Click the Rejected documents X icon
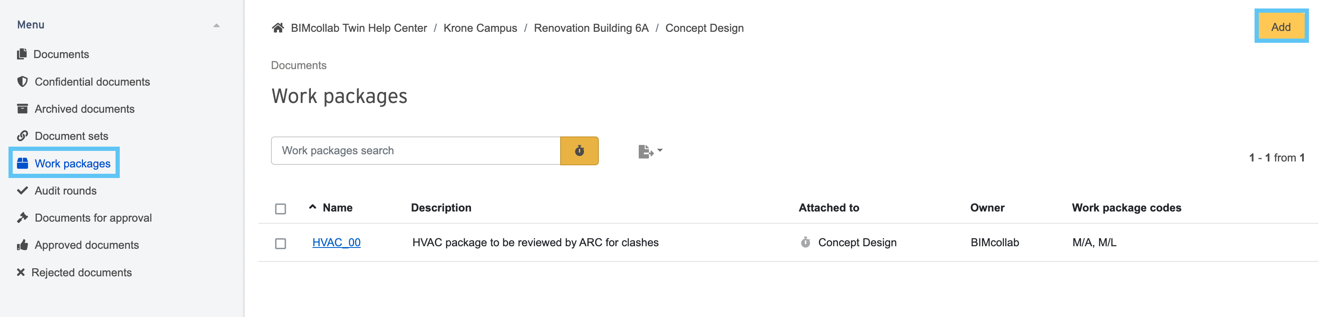Viewport: 1331px width, 317px height. coord(21,272)
